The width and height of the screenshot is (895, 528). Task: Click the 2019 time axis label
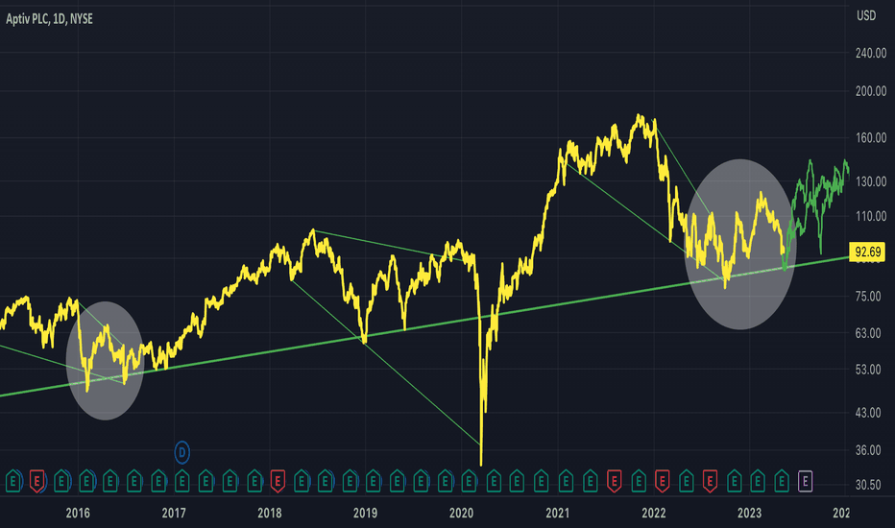365,513
